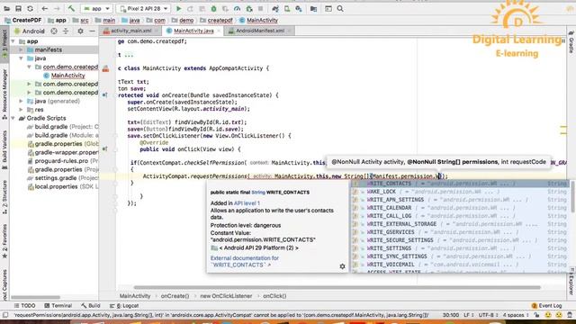
Task: Click the Stop icon in the toolbar
Action: point(260,8)
